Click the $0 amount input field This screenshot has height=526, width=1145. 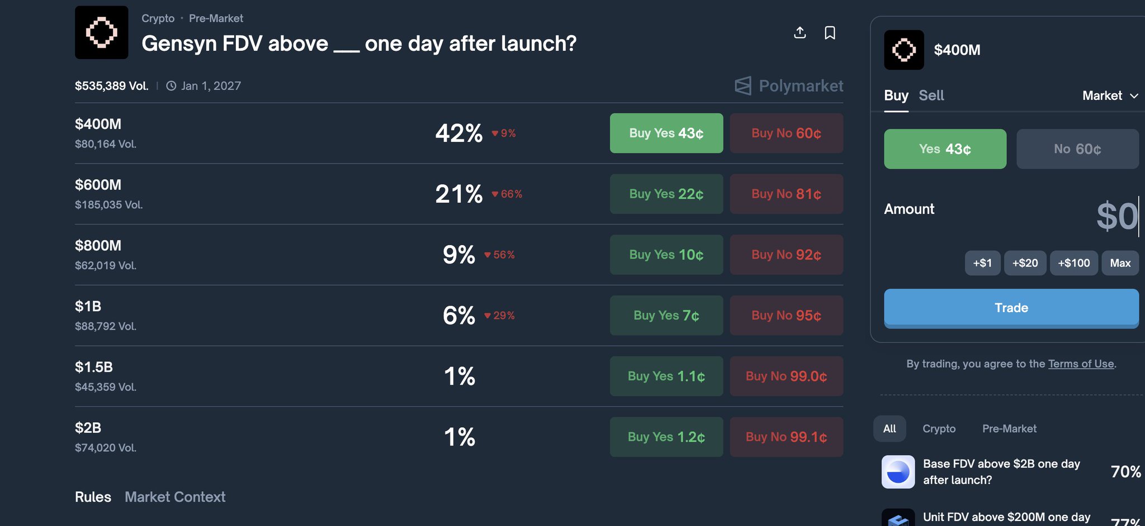(x=1115, y=217)
